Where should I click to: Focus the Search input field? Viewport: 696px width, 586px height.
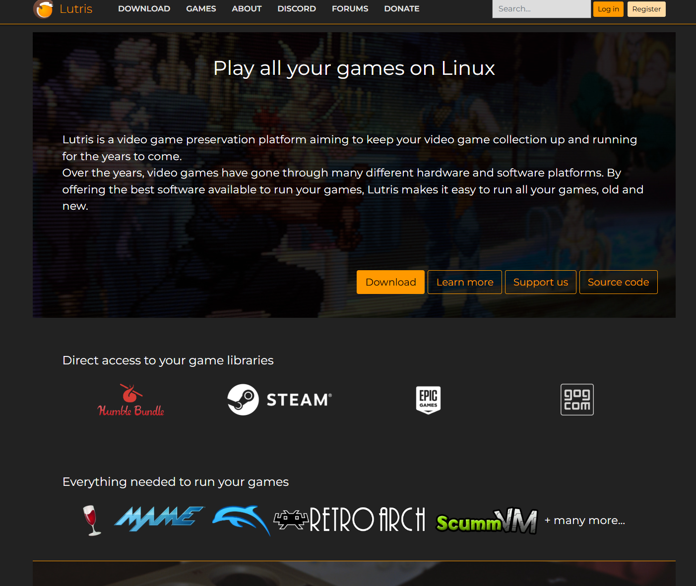click(x=541, y=9)
